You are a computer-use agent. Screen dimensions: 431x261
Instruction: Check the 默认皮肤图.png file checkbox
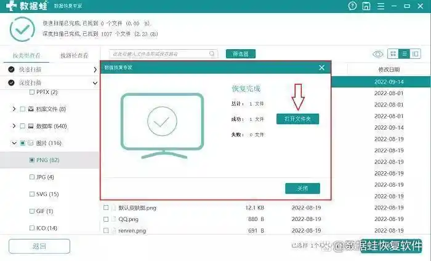(x=106, y=208)
